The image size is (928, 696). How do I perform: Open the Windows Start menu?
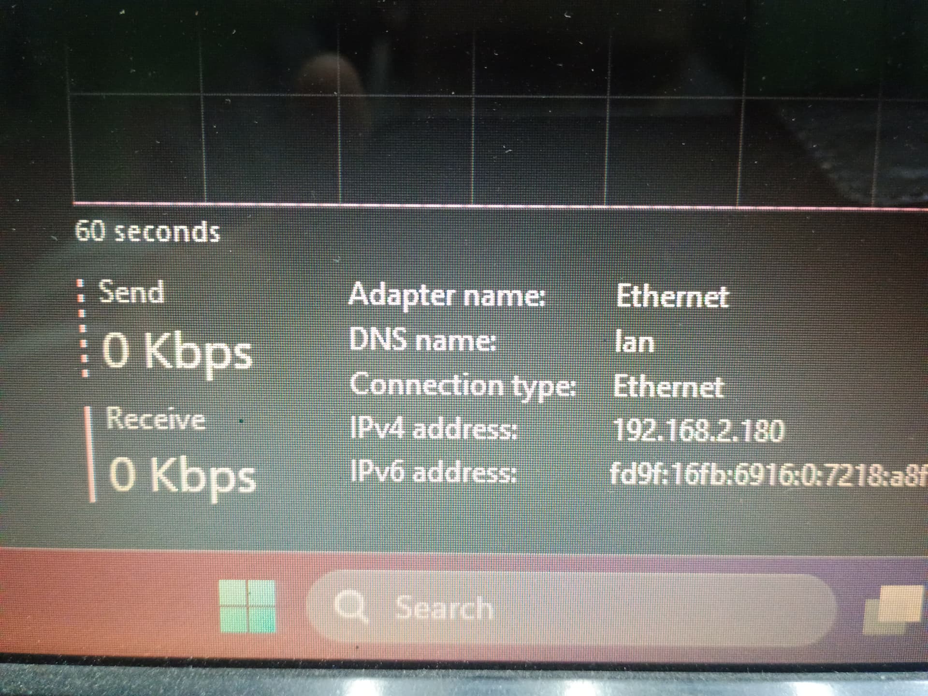click(247, 606)
